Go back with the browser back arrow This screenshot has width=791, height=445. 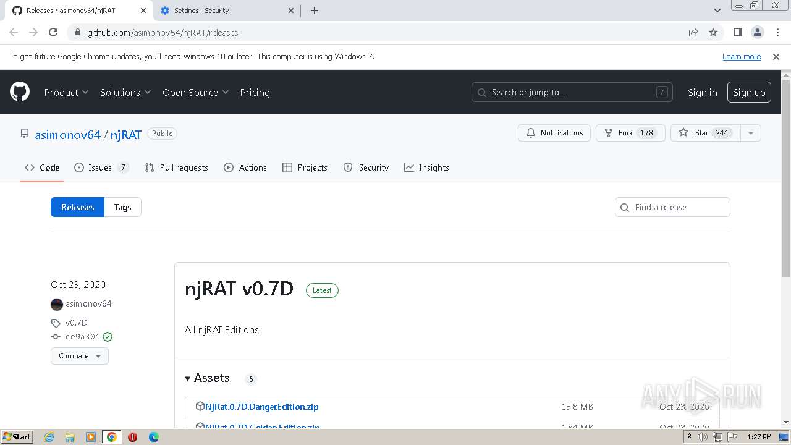coord(14,32)
